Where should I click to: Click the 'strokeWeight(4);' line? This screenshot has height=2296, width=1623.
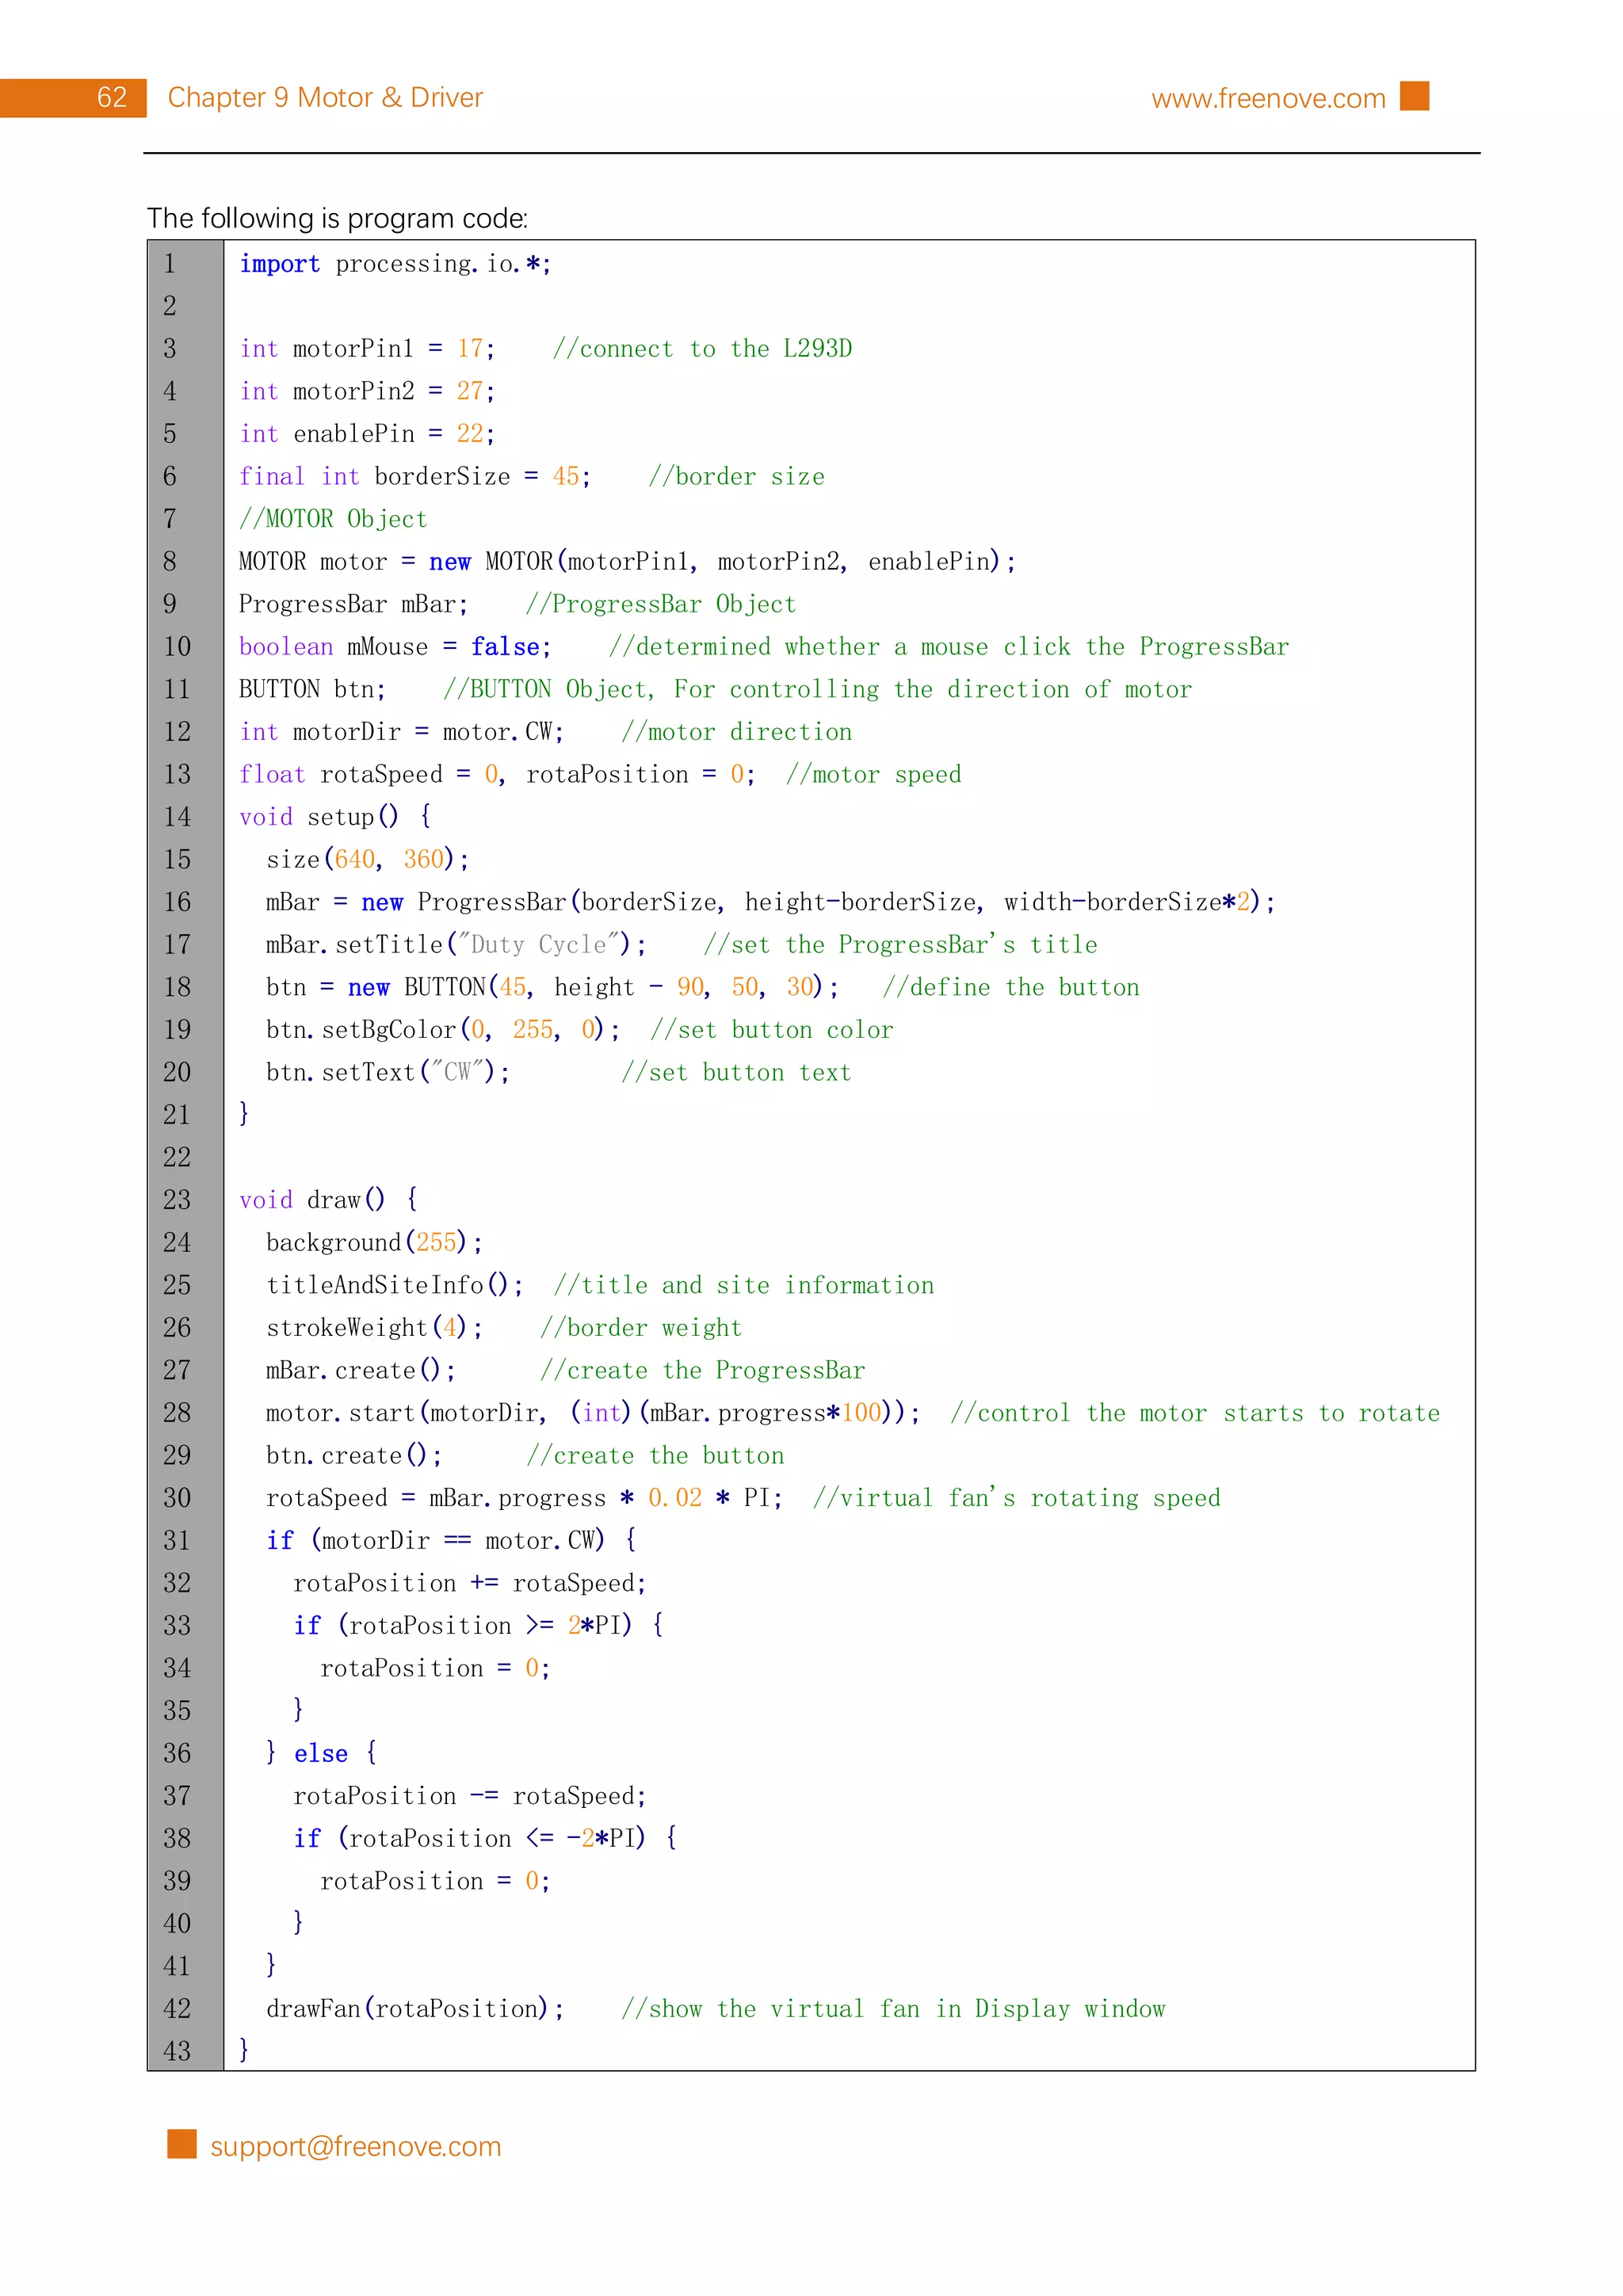pyautogui.click(x=374, y=1328)
